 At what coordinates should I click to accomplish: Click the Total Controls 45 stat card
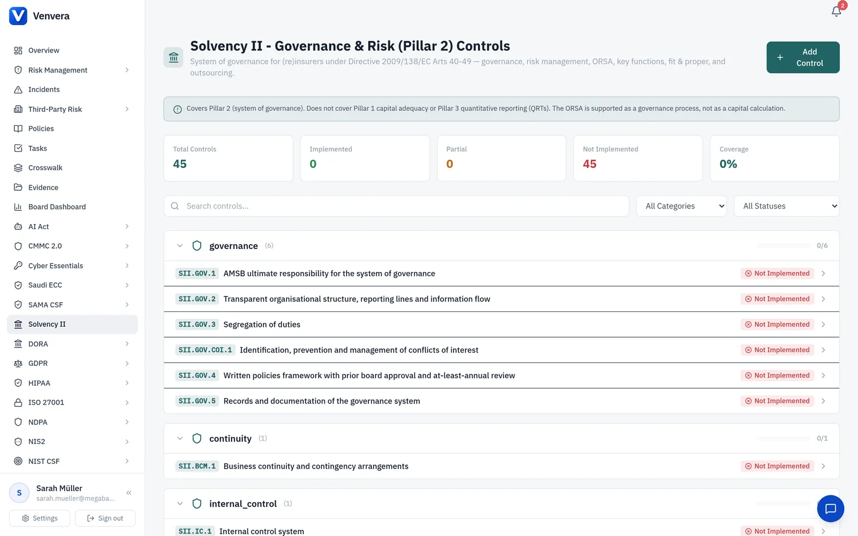click(228, 158)
